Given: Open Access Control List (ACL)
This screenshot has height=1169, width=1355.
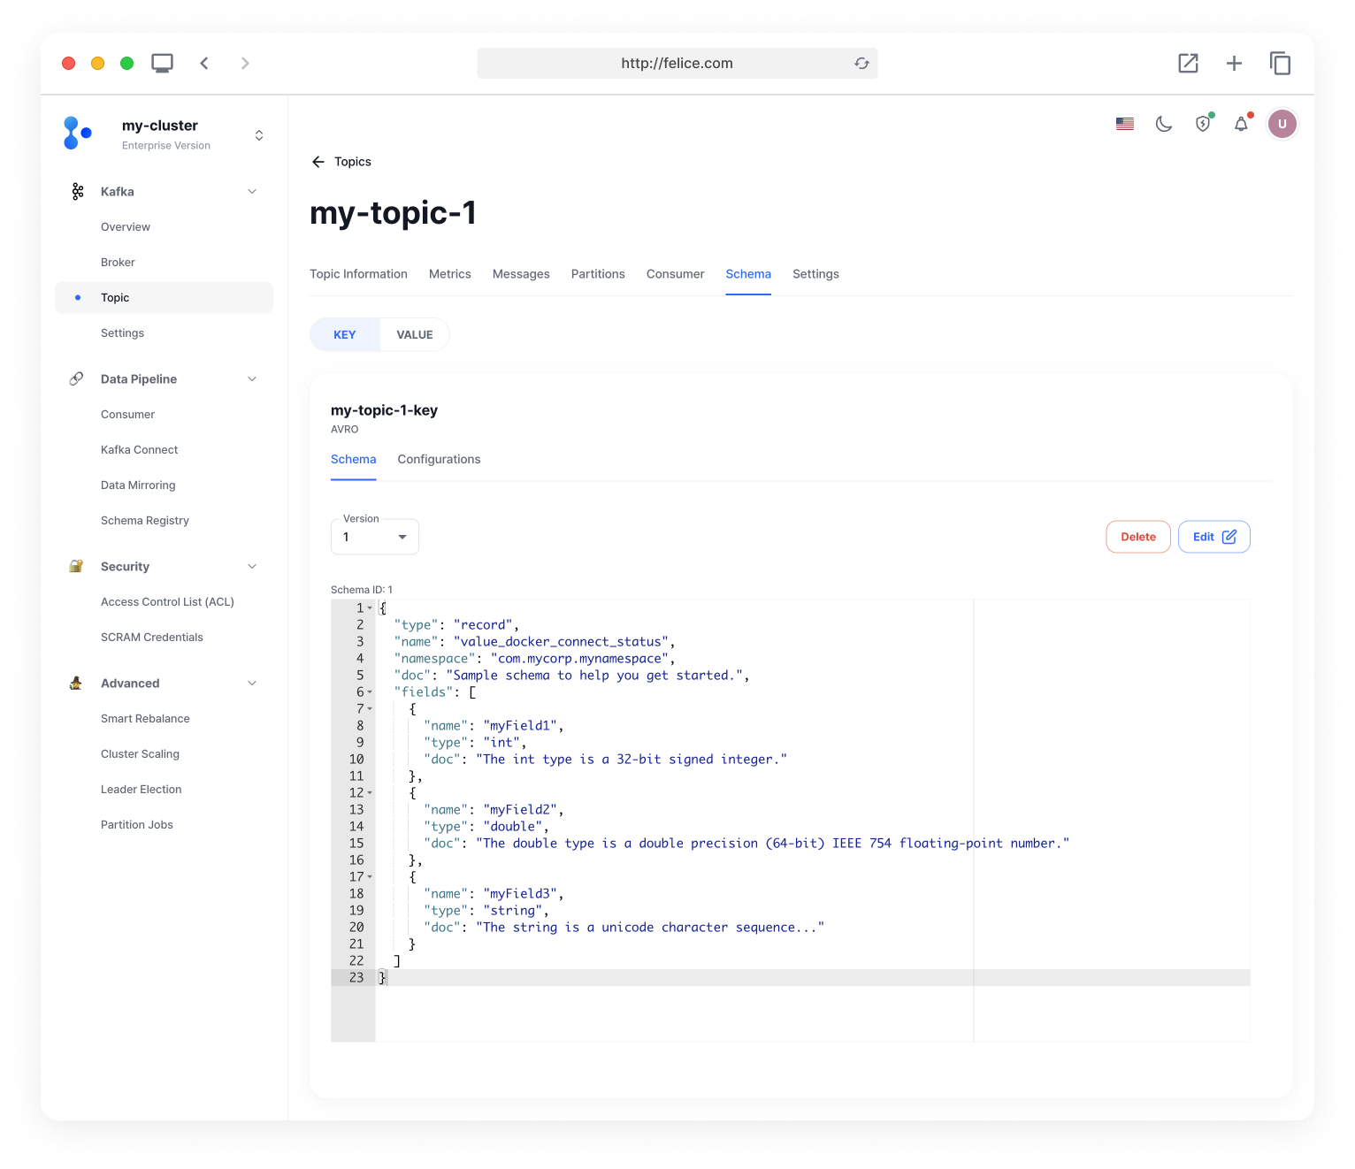Looking at the screenshot, I should [x=167, y=602].
